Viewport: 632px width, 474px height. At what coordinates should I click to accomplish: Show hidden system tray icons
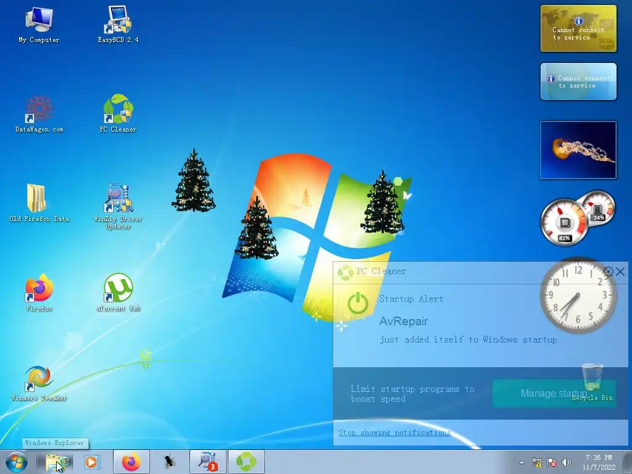[522, 462]
